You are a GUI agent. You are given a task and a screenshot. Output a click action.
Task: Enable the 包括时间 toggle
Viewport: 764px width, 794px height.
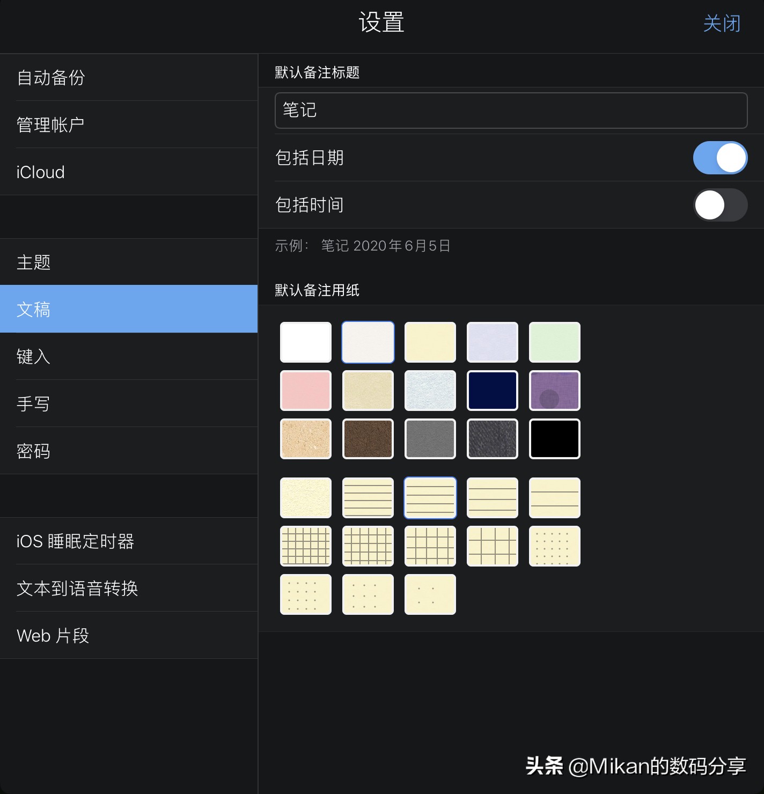click(x=720, y=205)
